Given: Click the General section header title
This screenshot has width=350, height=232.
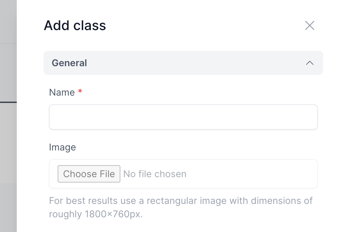Looking at the screenshot, I should 69,63.
